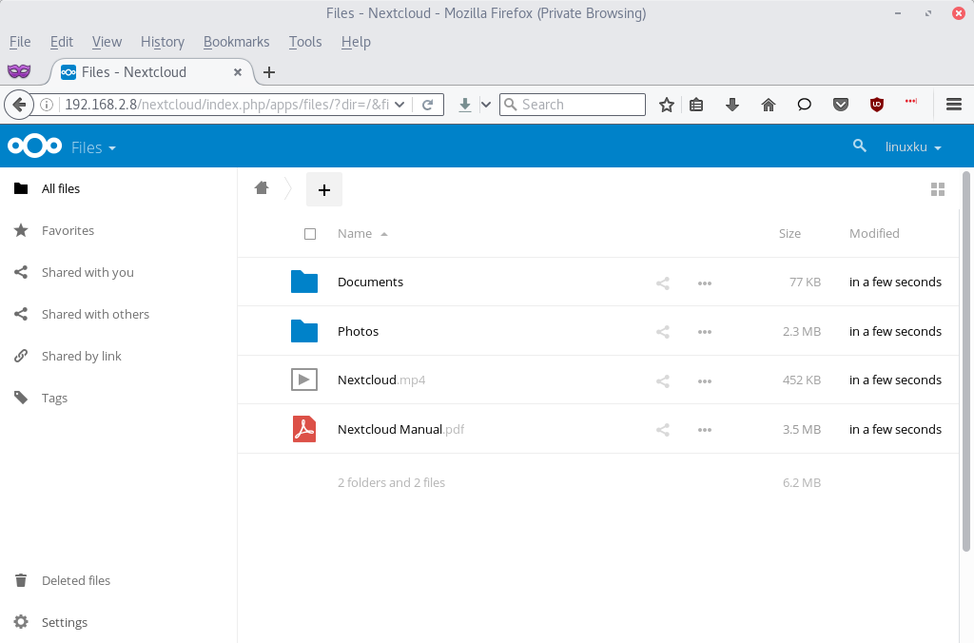
Task: Click the magnifier search icon in Nextcloud header
Action: tap(860, 146)
